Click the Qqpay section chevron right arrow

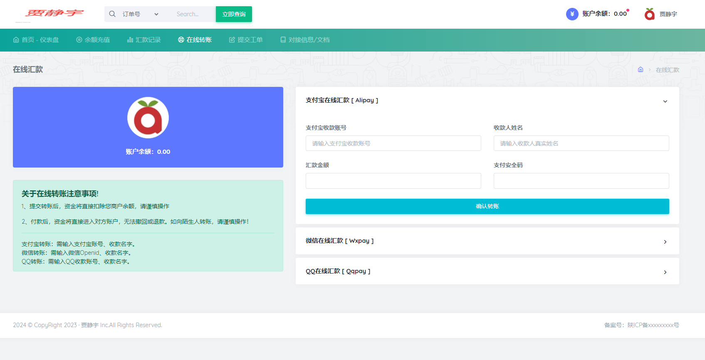point(665,272)
